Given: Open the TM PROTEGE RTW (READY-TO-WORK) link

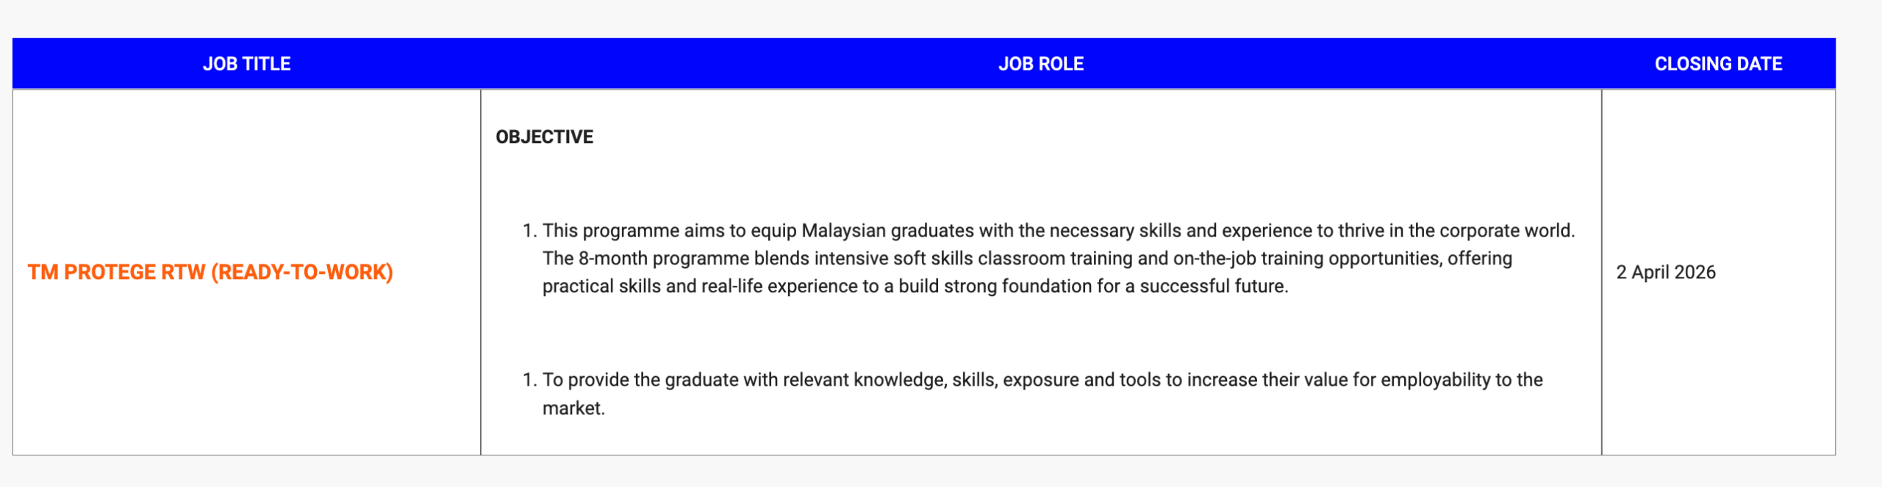Looking at the screenshot, I should [210, 273].
